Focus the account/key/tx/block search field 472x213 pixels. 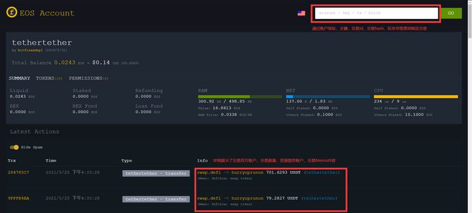[376, 13]
